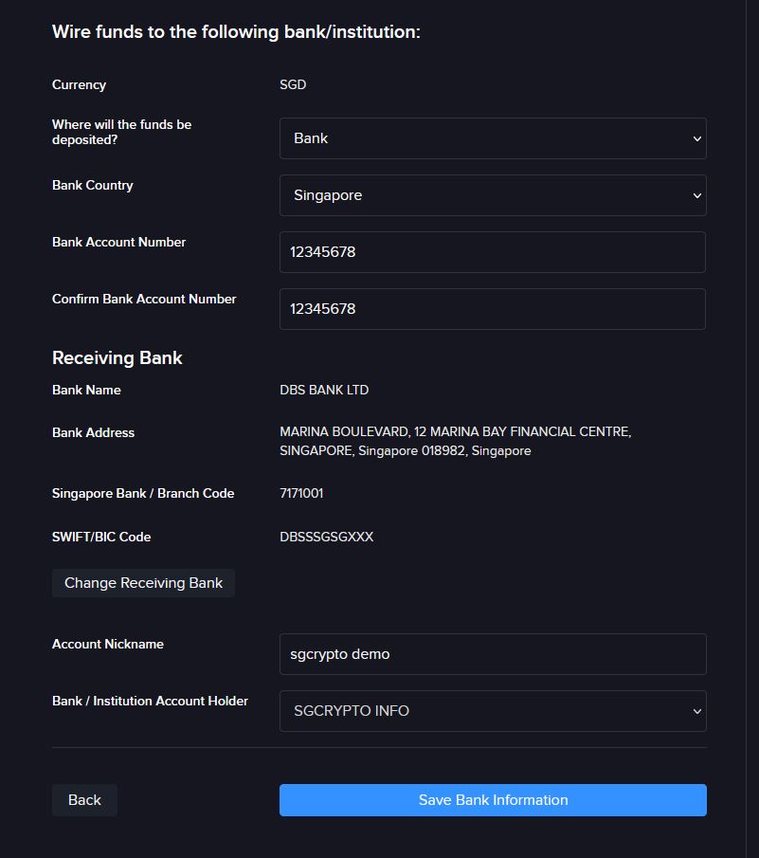Click the chevron arrow on SGCRYPTO INFO dropdown

tap(696, 711)
